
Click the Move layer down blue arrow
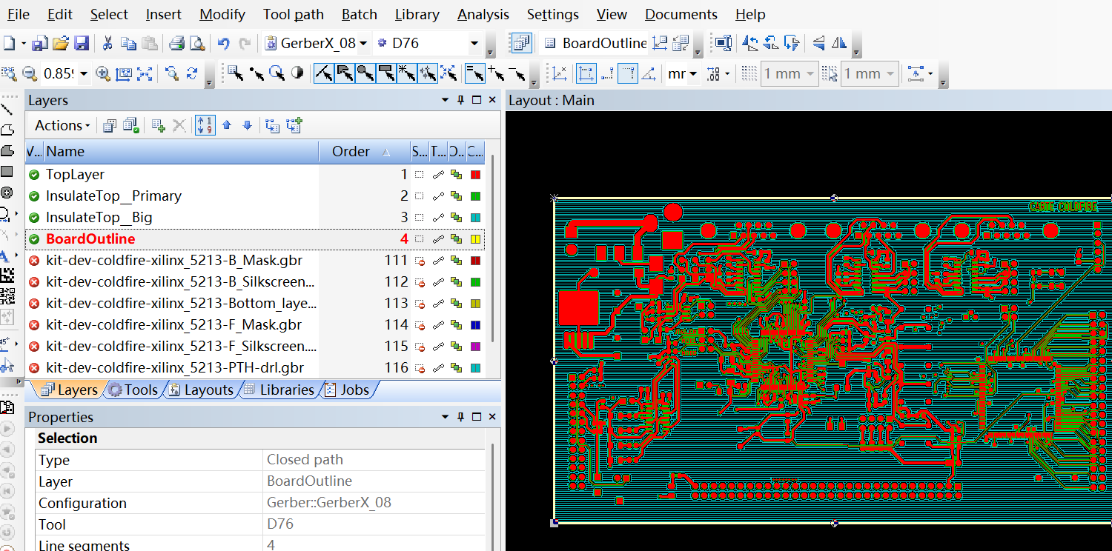(248, 125)
